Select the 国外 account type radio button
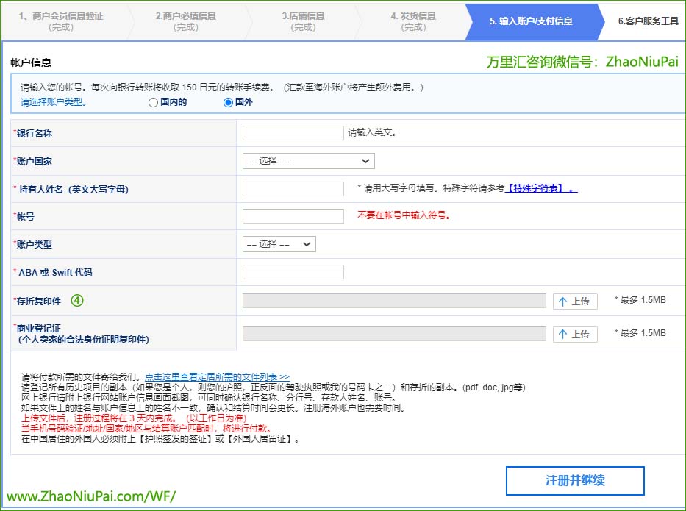The height and width of the screenshot is (511, 686). (228, 103)
